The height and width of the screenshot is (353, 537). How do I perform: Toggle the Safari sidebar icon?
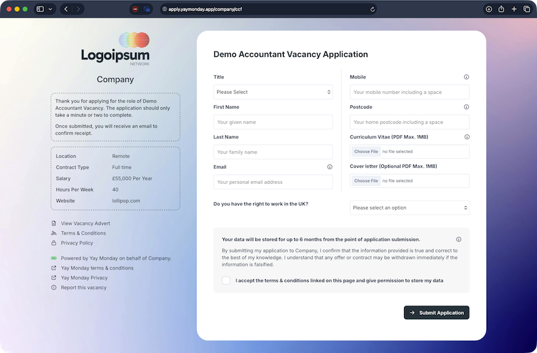click(40, 9)
